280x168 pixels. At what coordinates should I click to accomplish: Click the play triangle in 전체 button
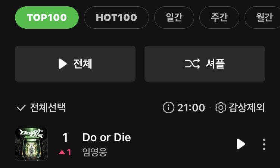tap(62, 64)
